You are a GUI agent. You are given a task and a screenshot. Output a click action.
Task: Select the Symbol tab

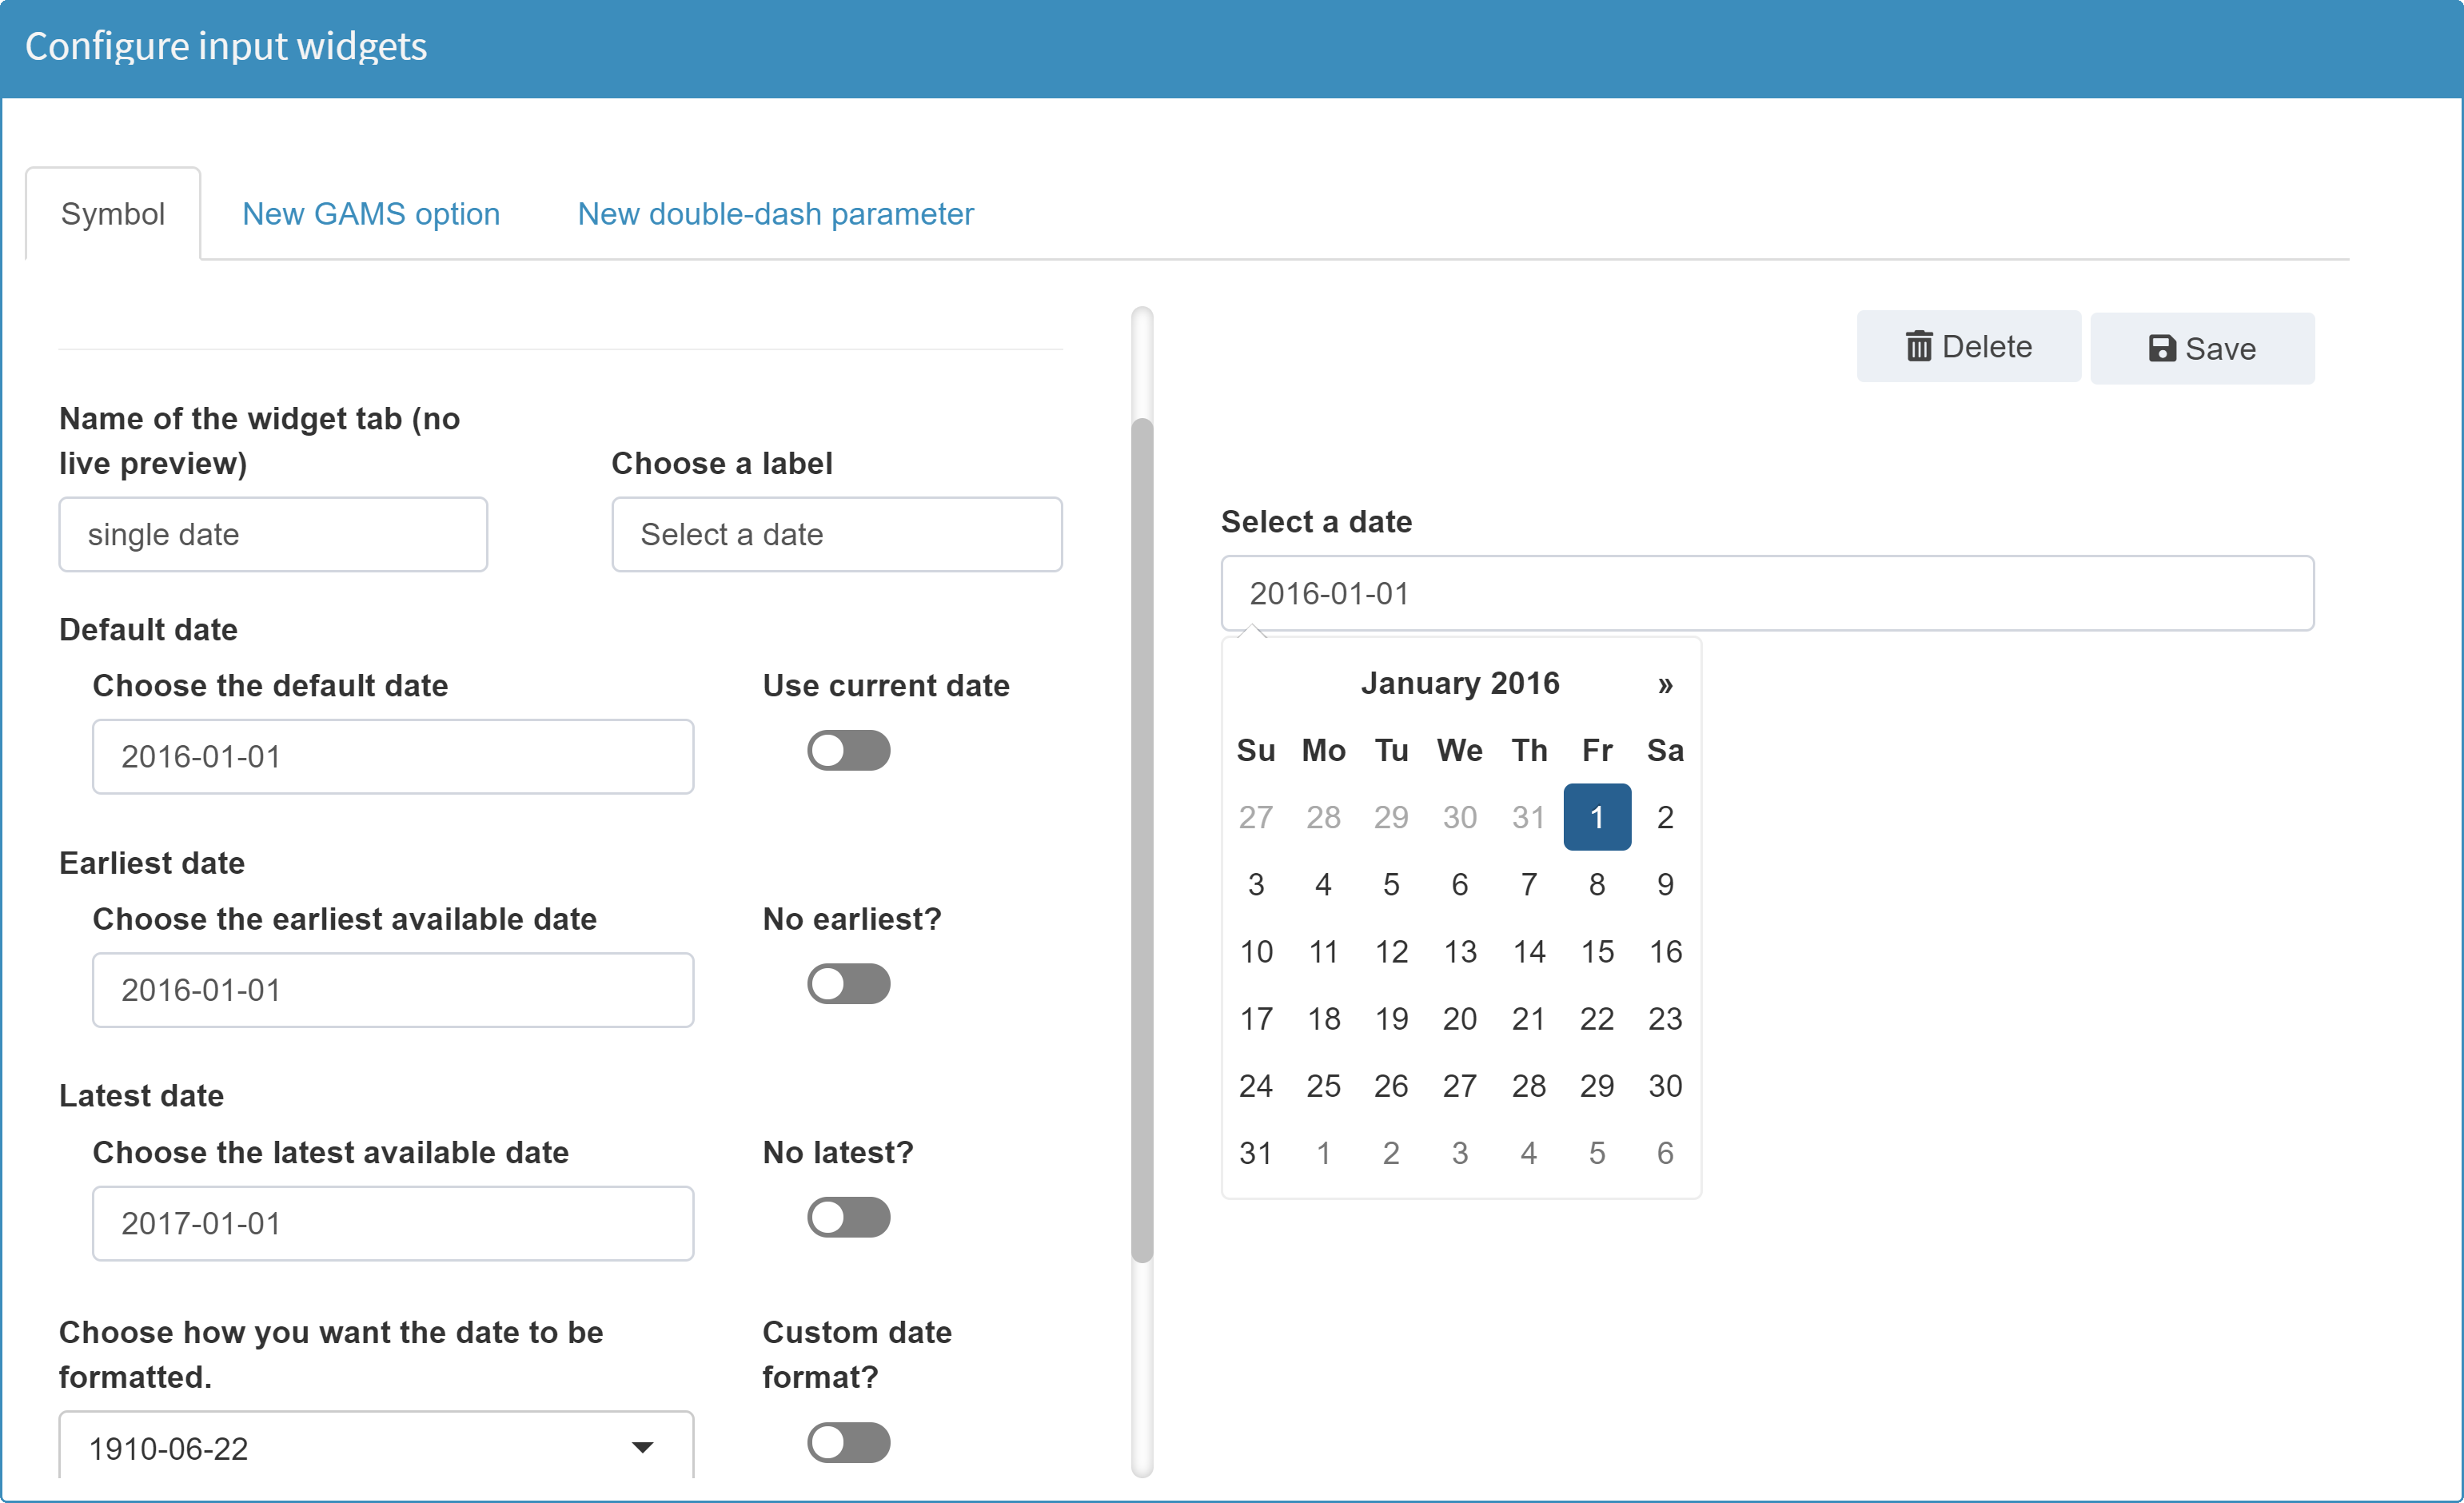(x=112, y=213)
